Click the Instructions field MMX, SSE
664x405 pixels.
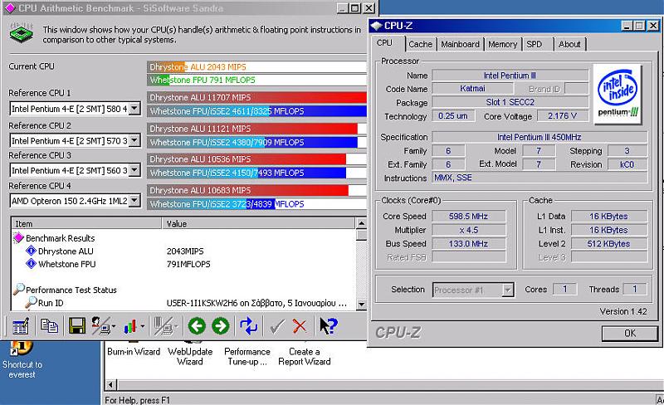pyautogui.click(x=539, y=178)
